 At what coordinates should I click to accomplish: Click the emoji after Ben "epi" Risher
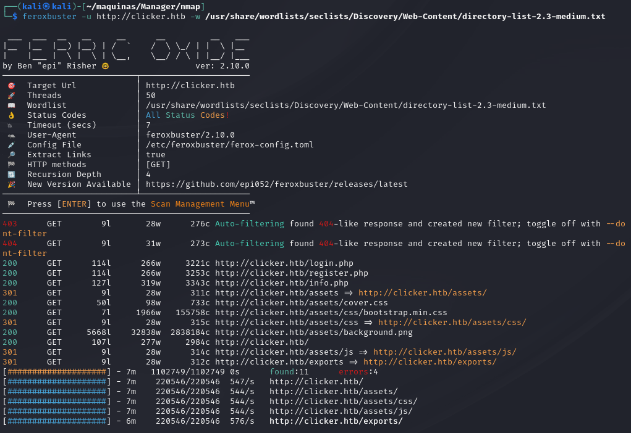(105, 66)
